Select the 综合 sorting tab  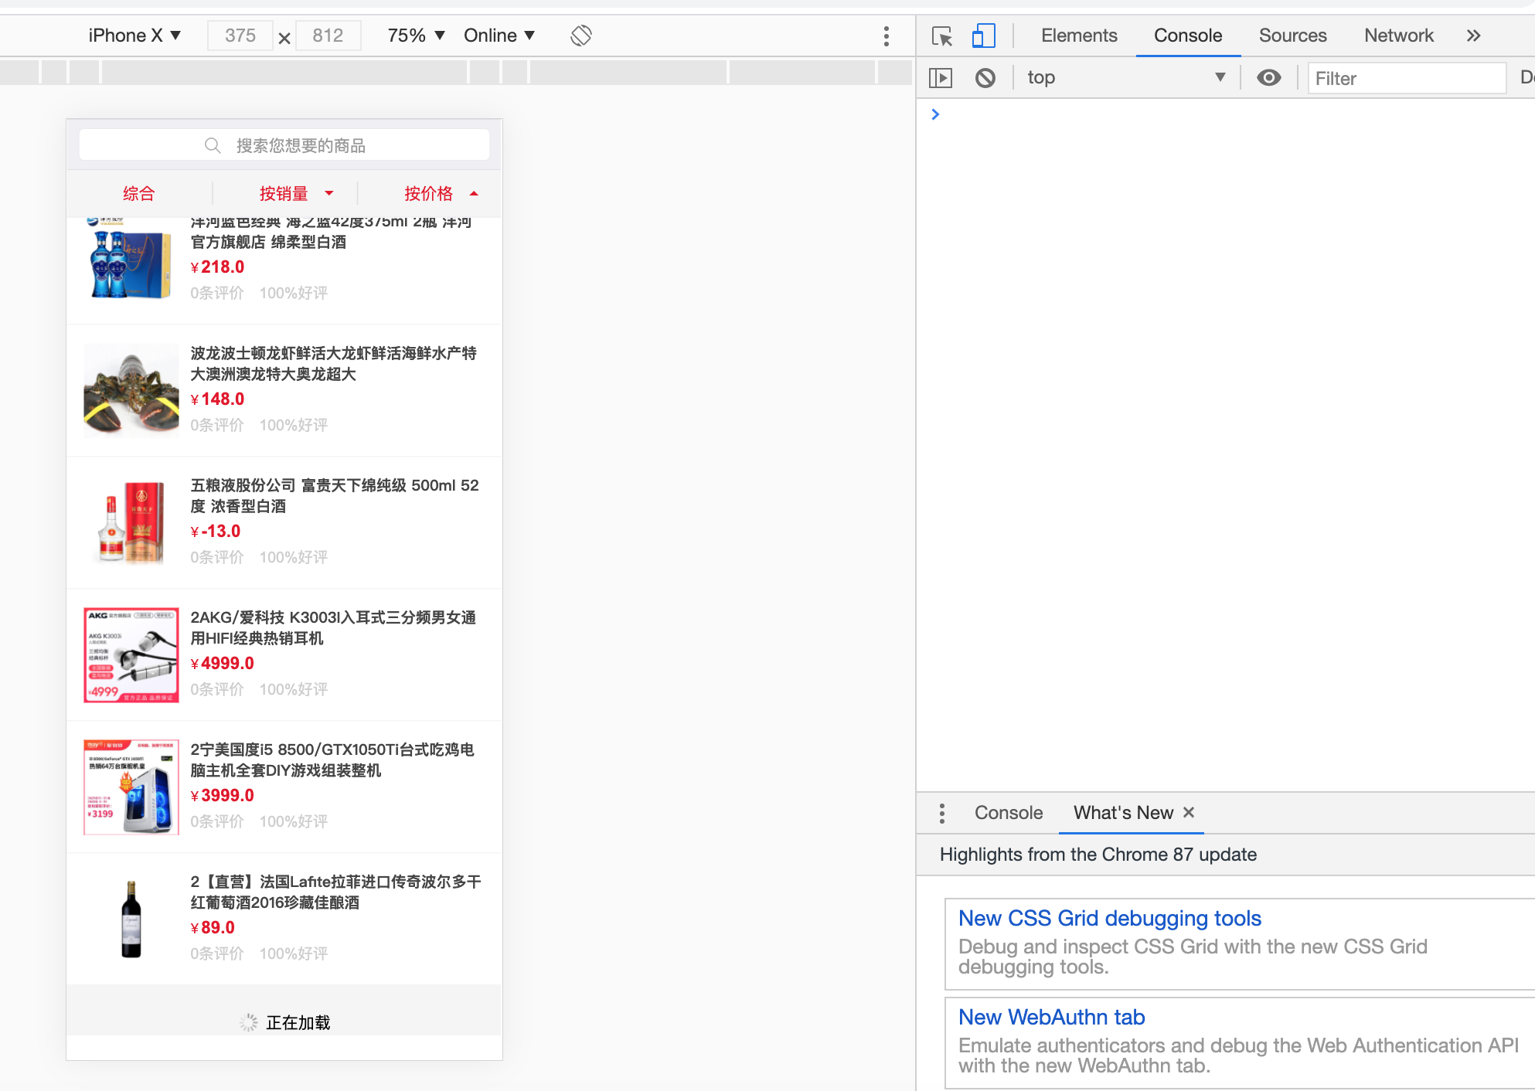[x=139, y=194]
